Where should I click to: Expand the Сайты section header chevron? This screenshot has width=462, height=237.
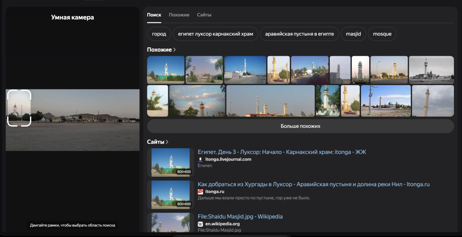167,142
